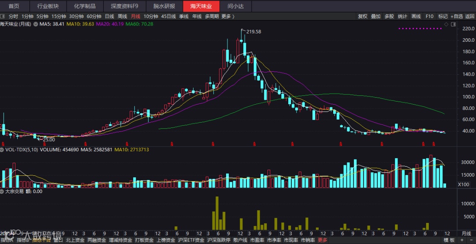Viewport: 476px width, 244px height.
Task: Select the 10分钟 period
Action: (x=151, y=16)
